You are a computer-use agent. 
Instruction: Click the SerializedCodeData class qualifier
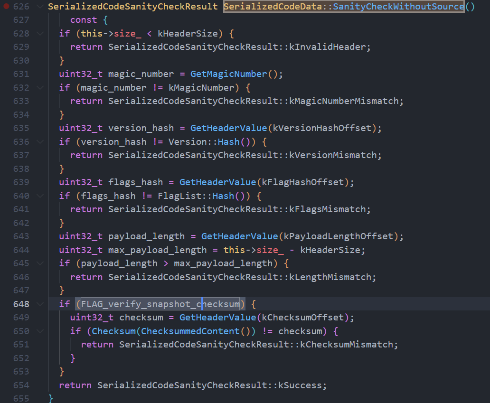pyautogui.click(x=273, y=6)
